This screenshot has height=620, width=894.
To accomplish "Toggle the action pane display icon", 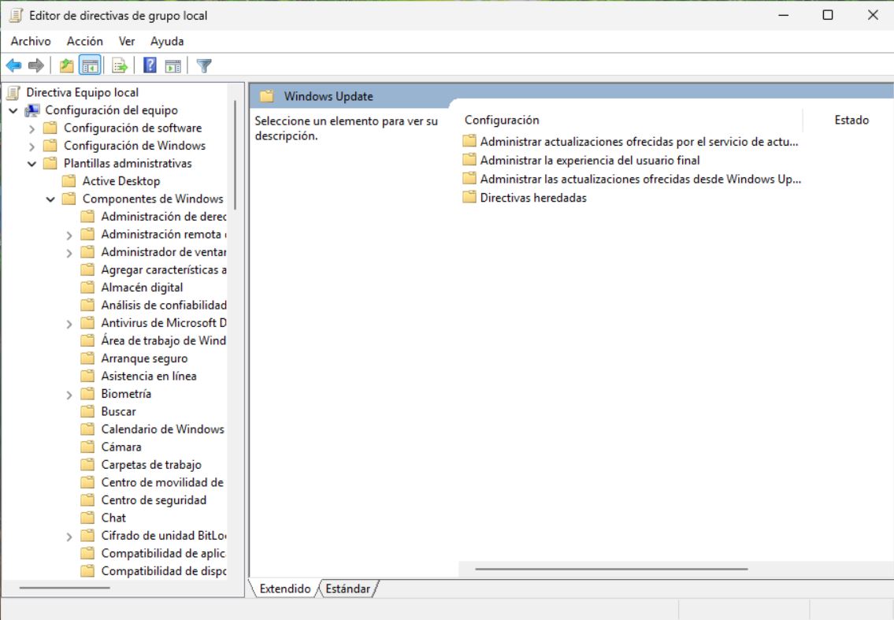I will pos(173,65).
